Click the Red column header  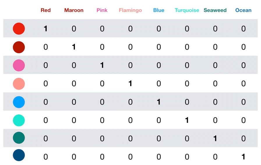pyautogui.click(x=45, y=10)
